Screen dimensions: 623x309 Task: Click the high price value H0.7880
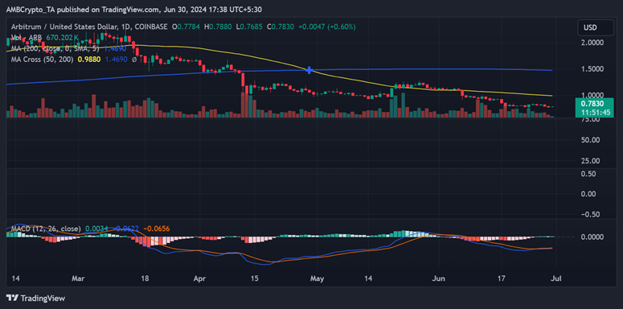pyautogui.click(x=218, y=27)
